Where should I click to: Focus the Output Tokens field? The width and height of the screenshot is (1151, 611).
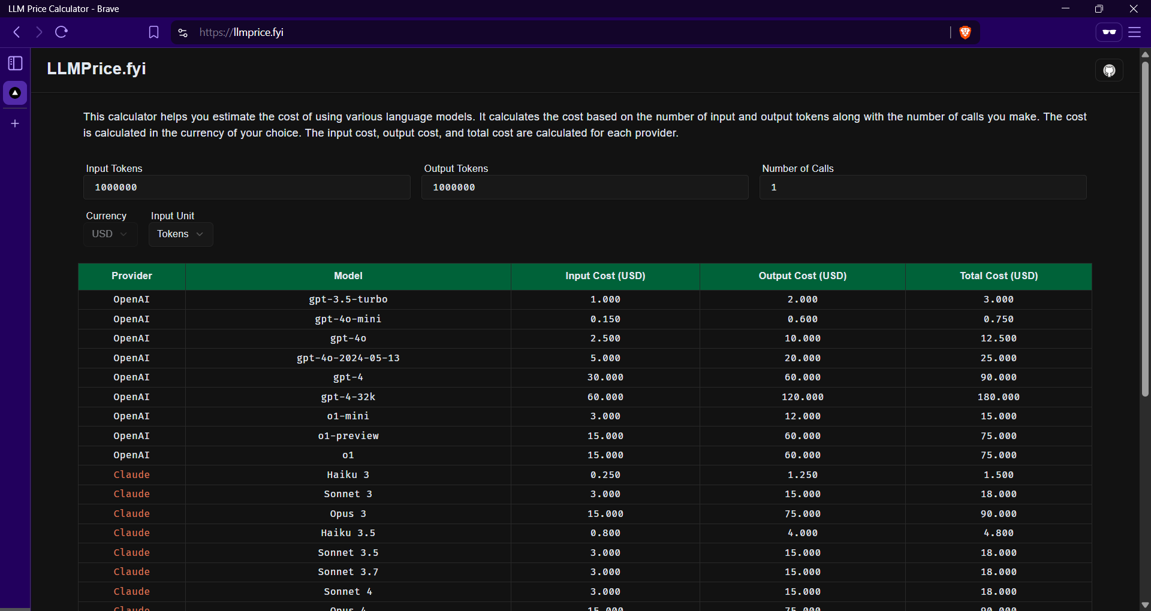[x=585, y=187]
